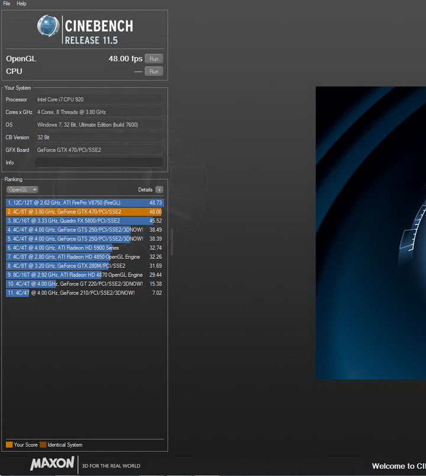Run the OpenGL benchmark

click(x=154, y=59)
